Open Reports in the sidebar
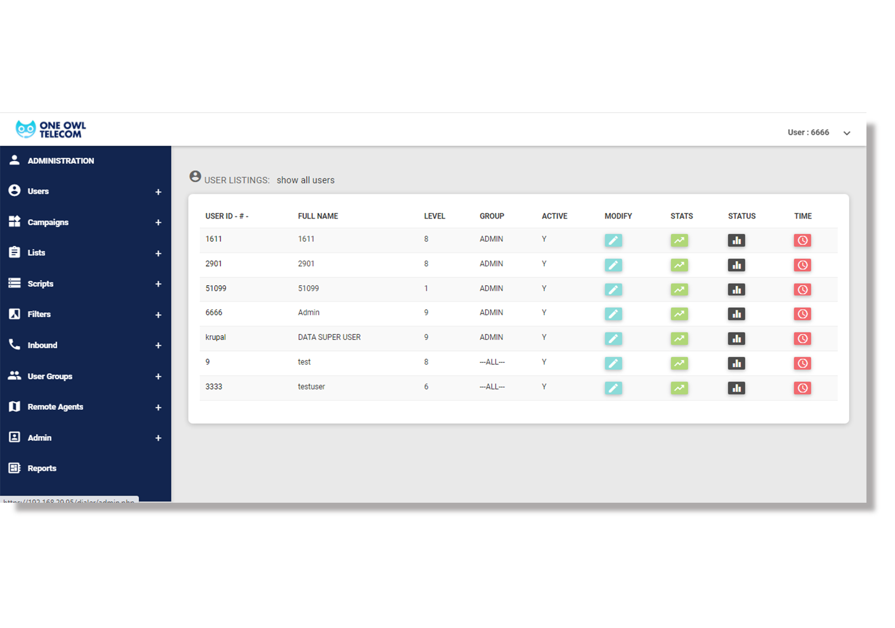This screenshot has height=628, width=895. (x=42, y=468)
